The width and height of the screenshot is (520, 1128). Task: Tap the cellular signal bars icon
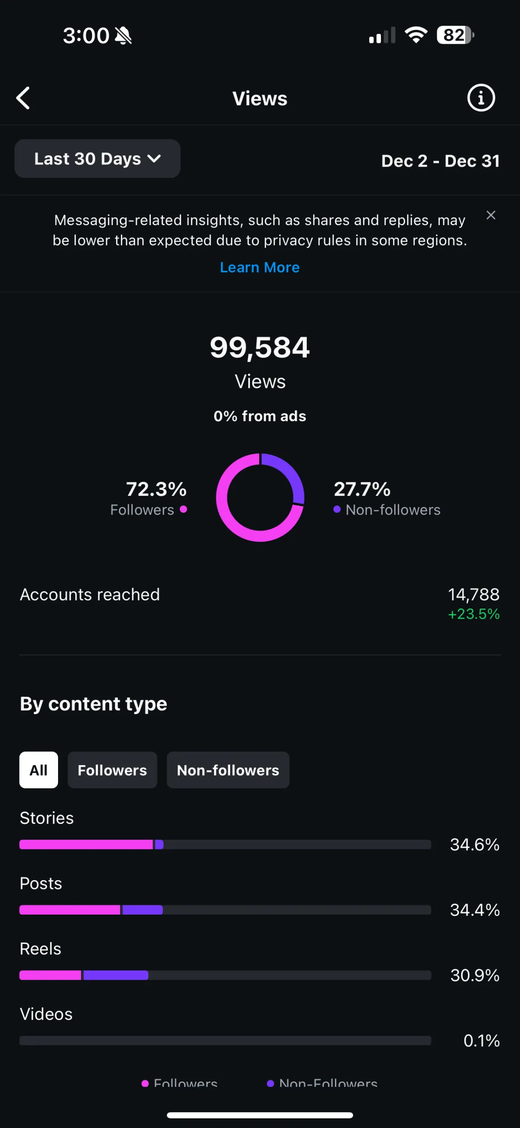point(382,36)
